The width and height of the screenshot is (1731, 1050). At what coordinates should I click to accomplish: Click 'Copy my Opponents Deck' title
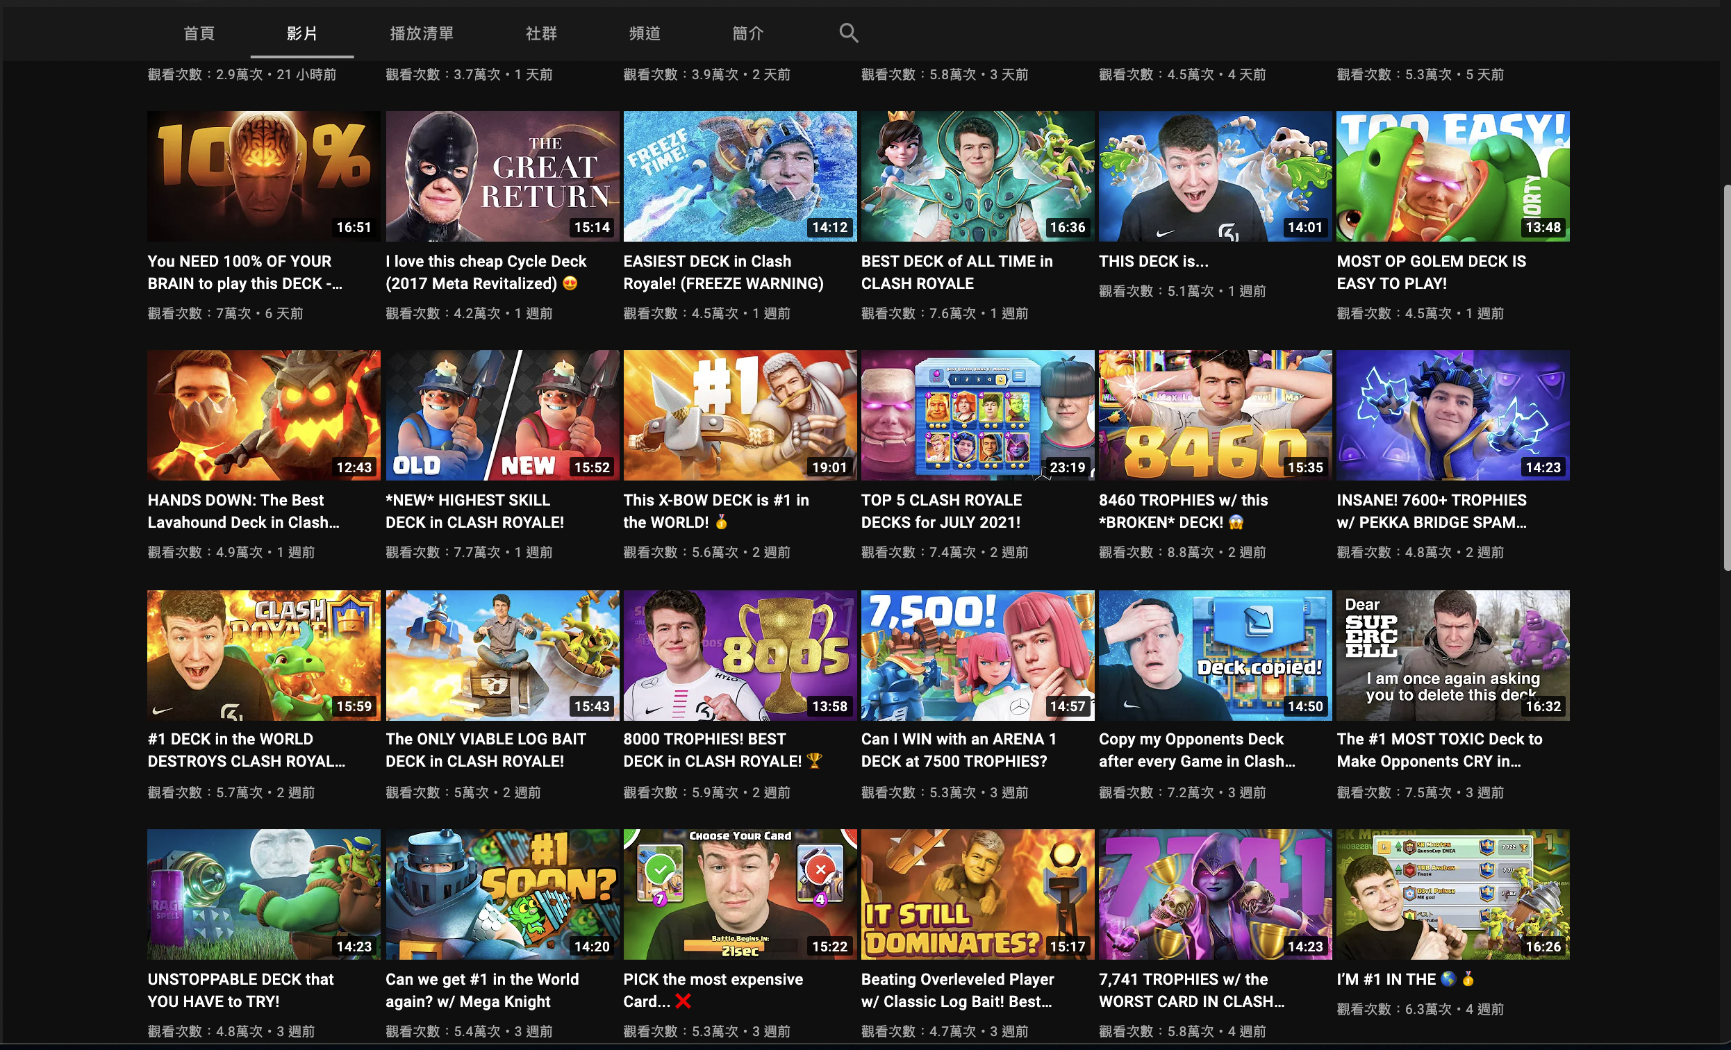(1197, 750)
